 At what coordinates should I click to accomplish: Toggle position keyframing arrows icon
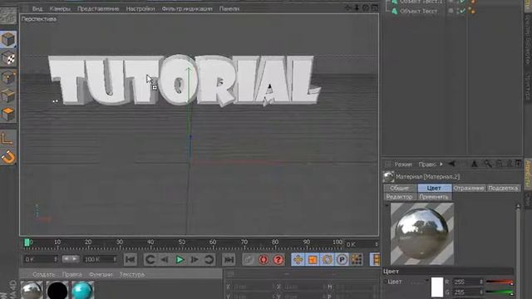coord(298,260)
